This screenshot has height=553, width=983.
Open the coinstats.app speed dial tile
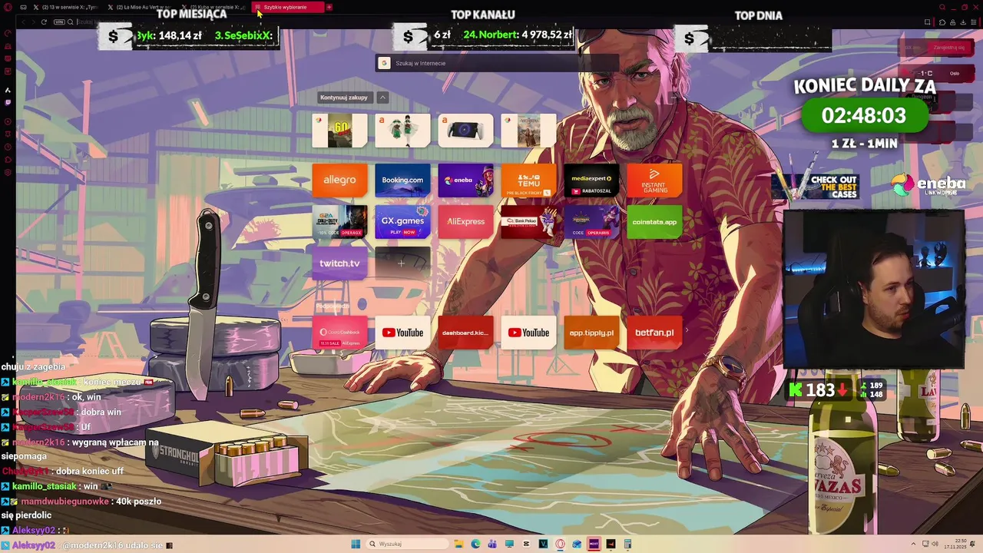pyautogui.click(x=654, y=221)
